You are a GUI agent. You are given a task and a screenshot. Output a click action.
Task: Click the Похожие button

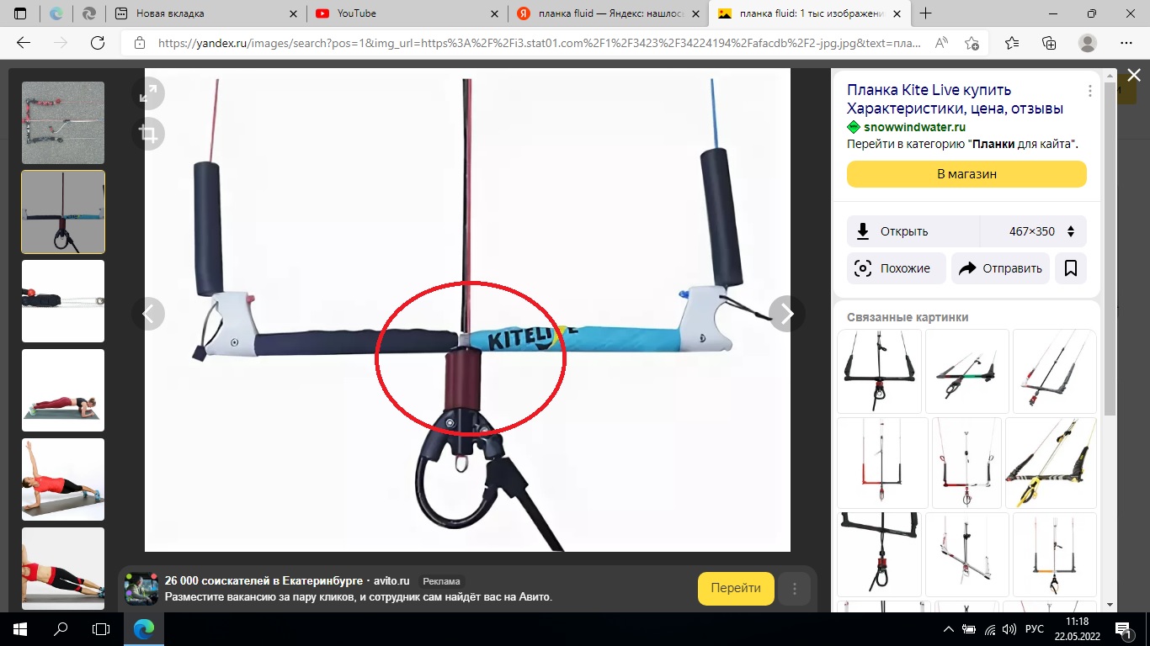pyautogui.click(x=896, y=268)
